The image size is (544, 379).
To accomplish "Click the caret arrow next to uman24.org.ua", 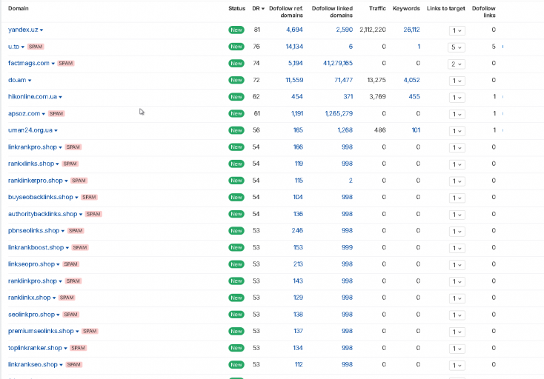I will [x=56, y=130].
